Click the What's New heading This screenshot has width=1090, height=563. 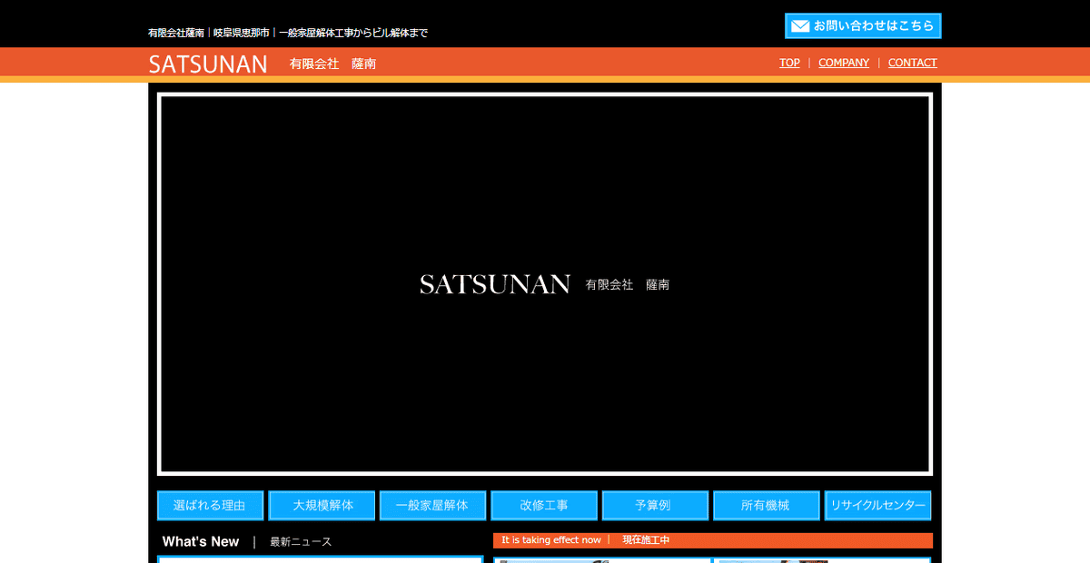[x=200, y=541]
